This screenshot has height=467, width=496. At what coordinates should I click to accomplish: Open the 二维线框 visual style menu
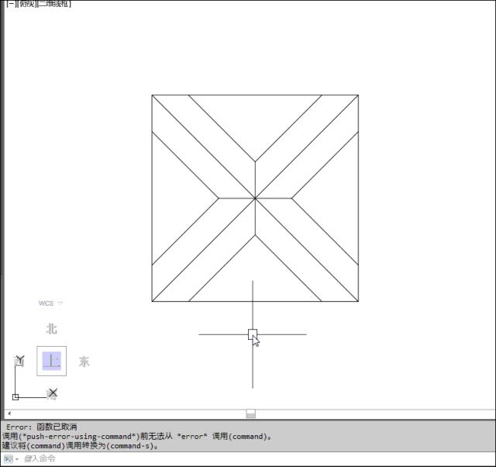click(x=54, y=4)
